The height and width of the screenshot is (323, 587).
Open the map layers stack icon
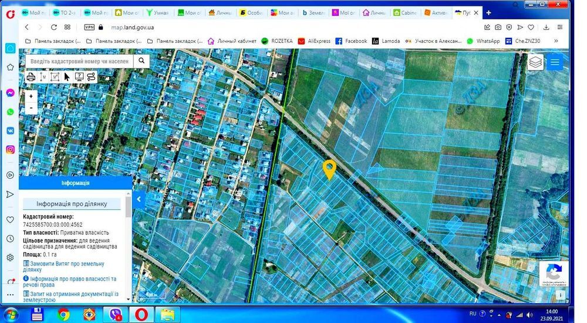(535, 62)
